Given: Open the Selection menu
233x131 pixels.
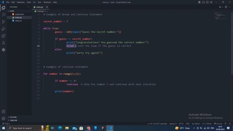Looking at the screenshot, I should click(20, 2).
